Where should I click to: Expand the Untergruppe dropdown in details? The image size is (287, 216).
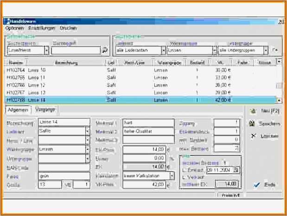(88, 159)
